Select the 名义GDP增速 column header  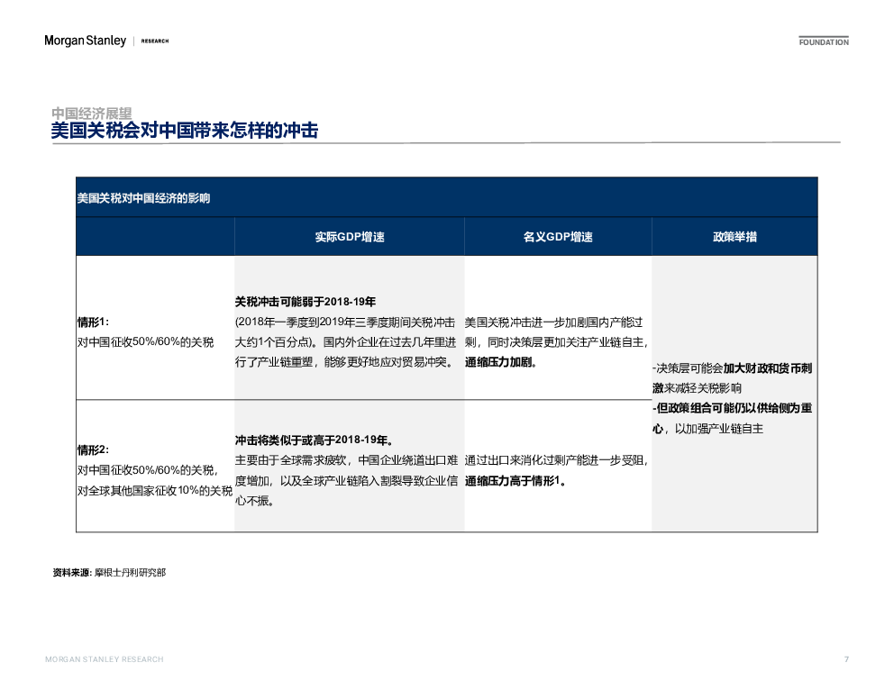[x=558, y=237]
